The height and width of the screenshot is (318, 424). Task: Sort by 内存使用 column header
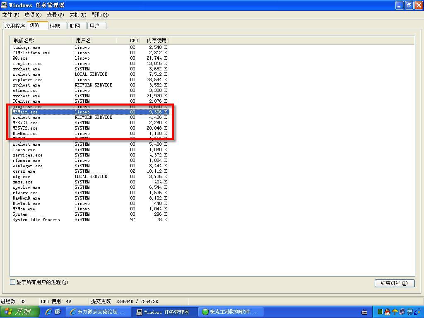pos(154,40)
